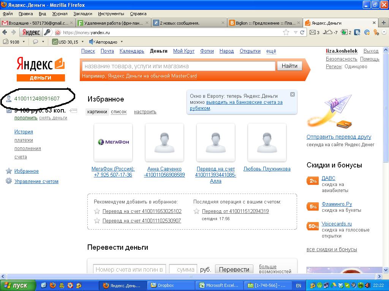Bookmark this page with the star icon

point(286,33)
